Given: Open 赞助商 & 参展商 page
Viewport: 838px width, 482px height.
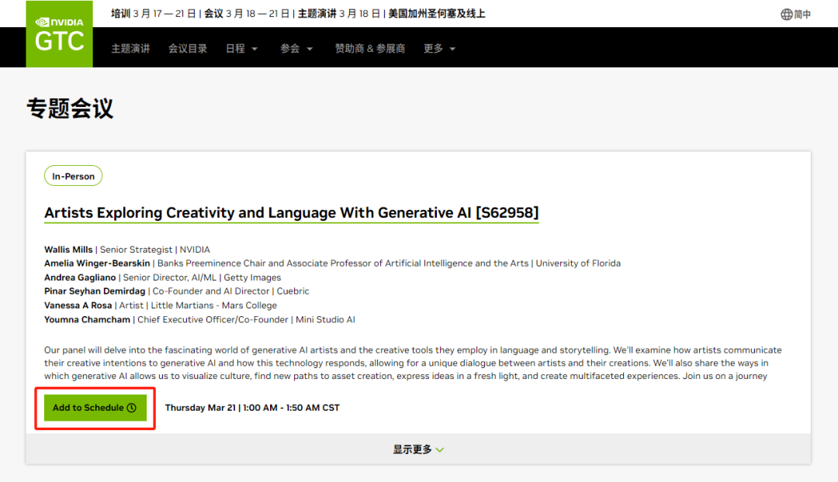Looking at the screenshot, I should 370,49.
